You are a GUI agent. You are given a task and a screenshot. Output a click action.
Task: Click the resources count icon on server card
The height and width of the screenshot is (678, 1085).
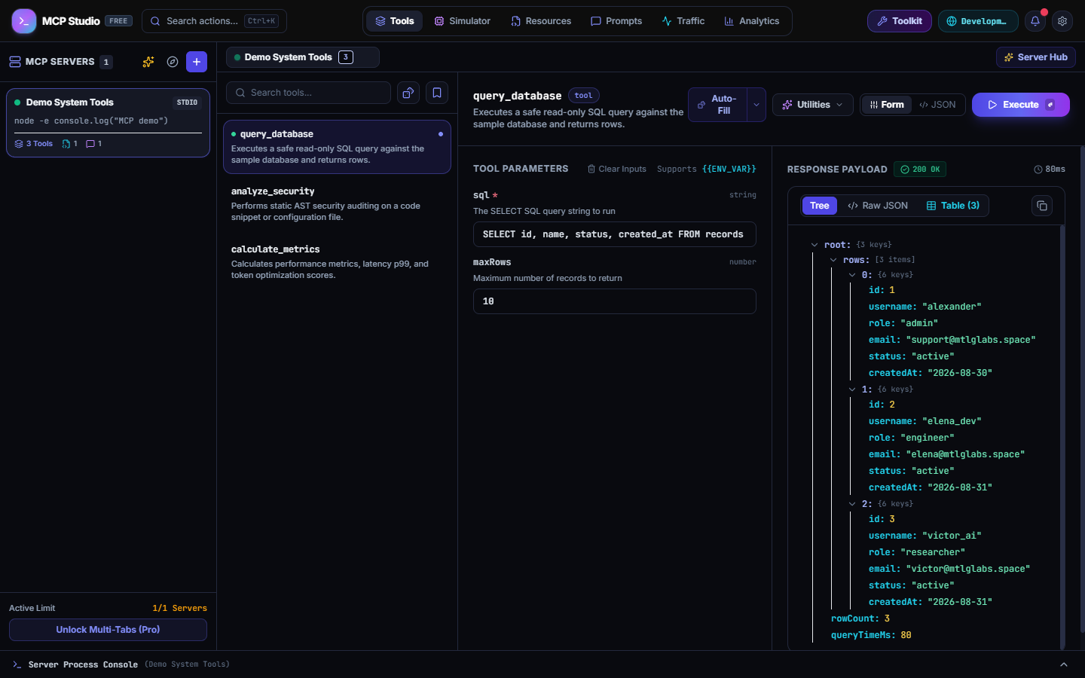69,144
